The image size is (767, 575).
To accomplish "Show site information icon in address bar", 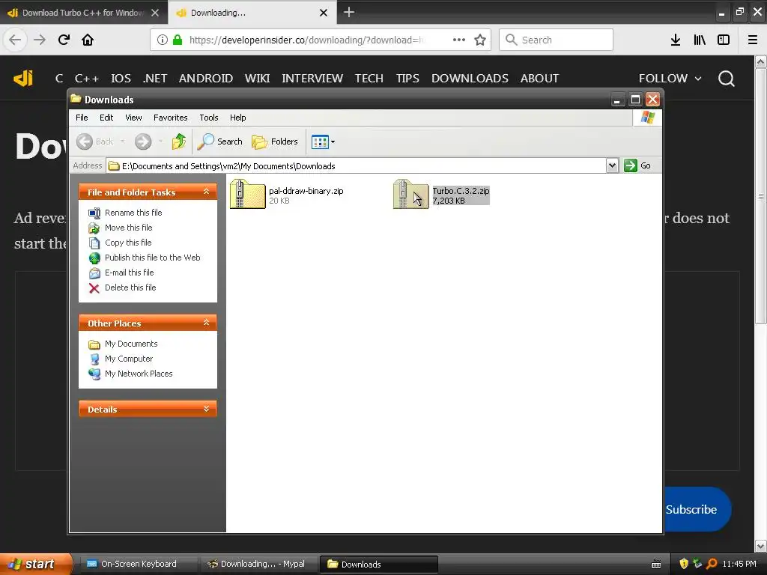I will click(x=163, y=40).
